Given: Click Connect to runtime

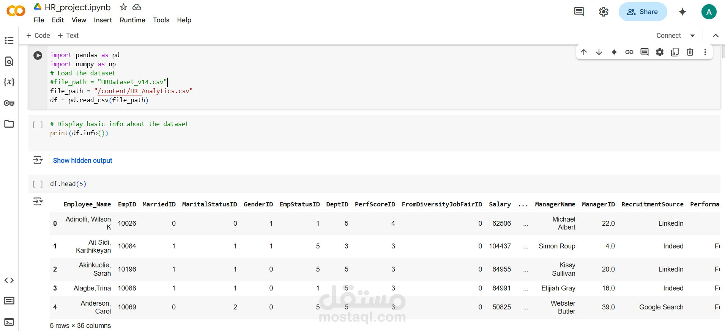Looking at the screenshot, I should [668, 36].
